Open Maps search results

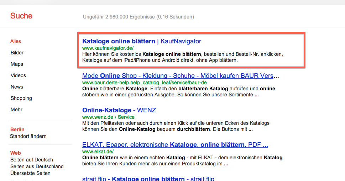click(17, 64)
